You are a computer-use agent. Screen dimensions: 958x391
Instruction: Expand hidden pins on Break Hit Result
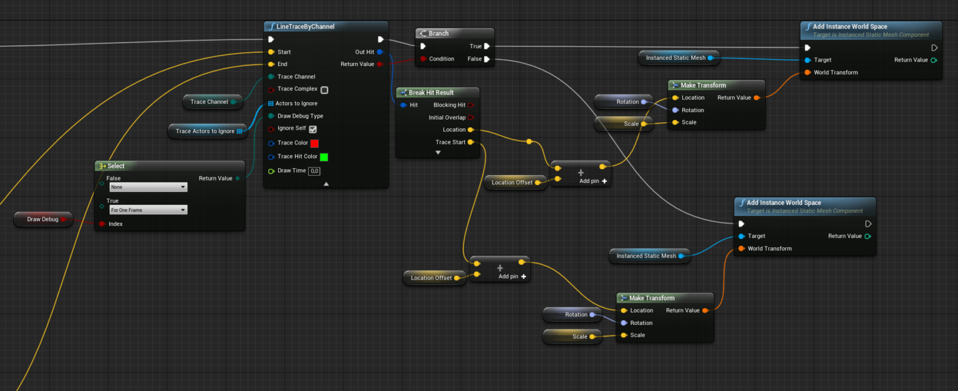click(438, 153)
